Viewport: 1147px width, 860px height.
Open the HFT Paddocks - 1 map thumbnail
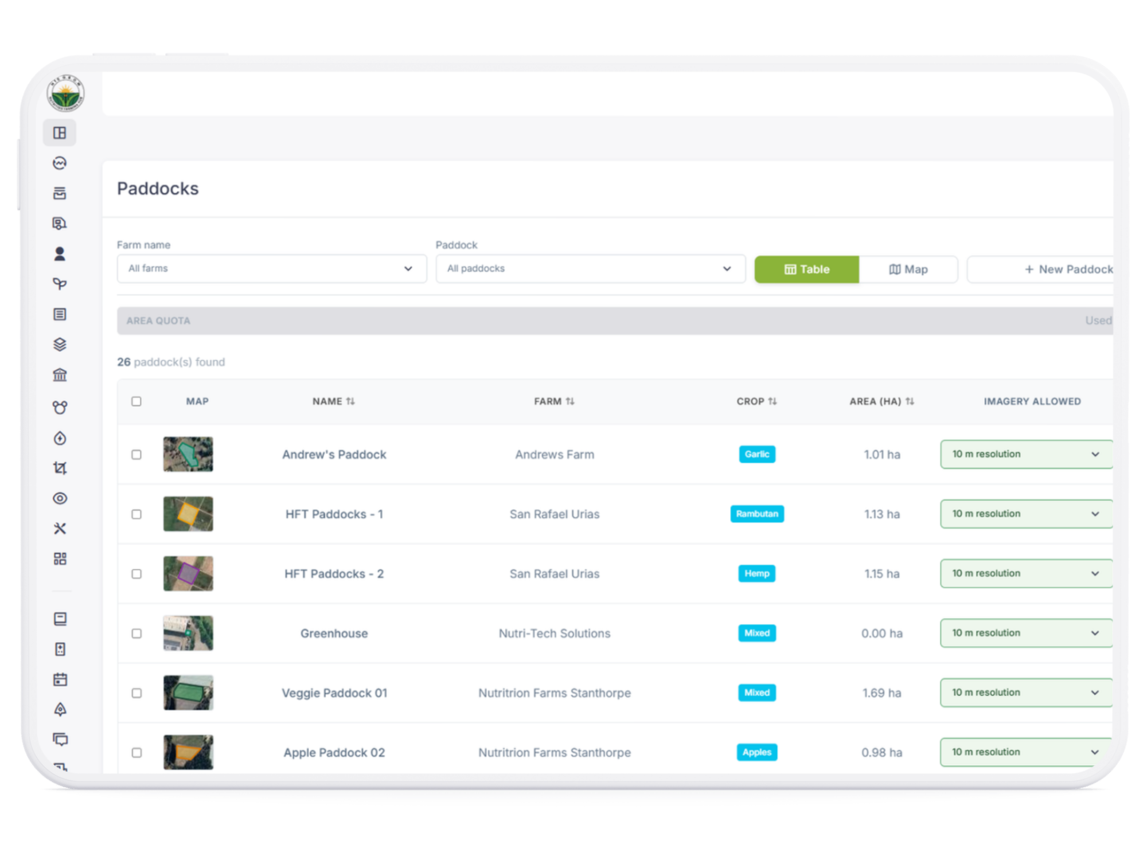pos(188,514)
